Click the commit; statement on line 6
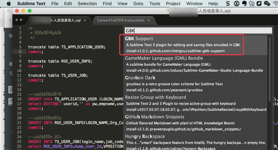Image resolution: width=278 pixels, height=150 pixels. (x=36, y=52)
